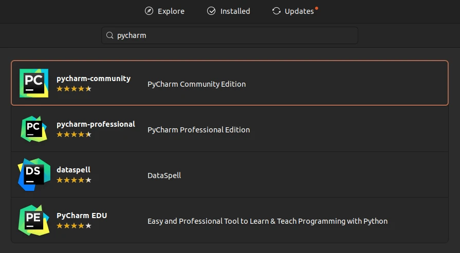Click the PyCharm EDU star rating
The width and height of the screenshot is (460, 253).
point(74,226)
